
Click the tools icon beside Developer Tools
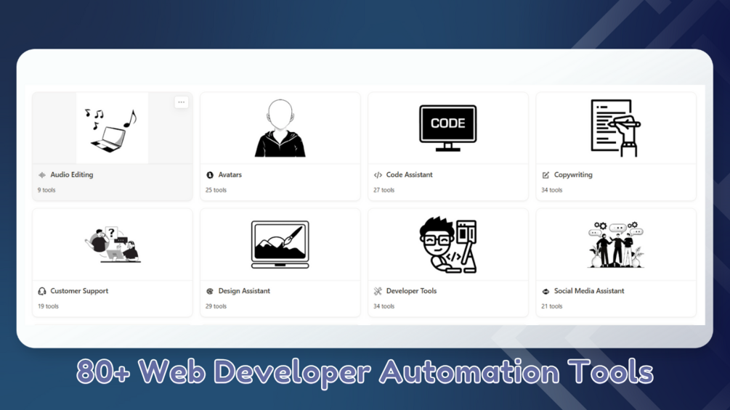pyautogui.click(x=378, y=291)
